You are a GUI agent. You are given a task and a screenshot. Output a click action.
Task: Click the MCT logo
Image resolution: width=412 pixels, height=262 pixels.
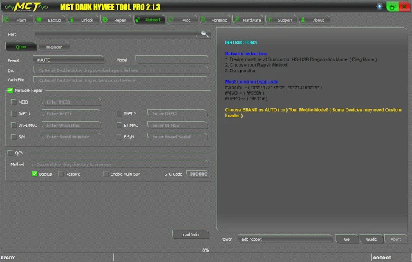click(x=26, y=6)
